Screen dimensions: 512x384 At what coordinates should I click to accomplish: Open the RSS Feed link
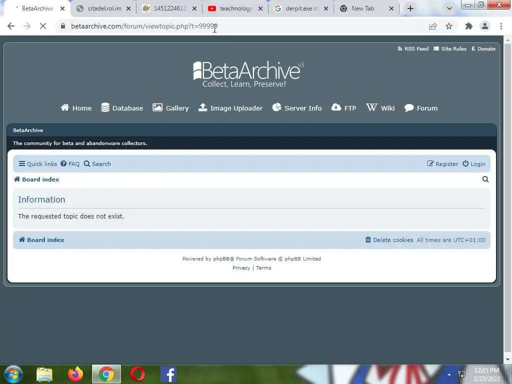[x=412, y=48]
